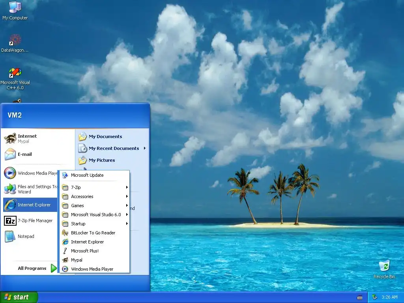404x303 pixels.
Task: Open Internet Explorer in All Programs list
Action: pos(95,242)
